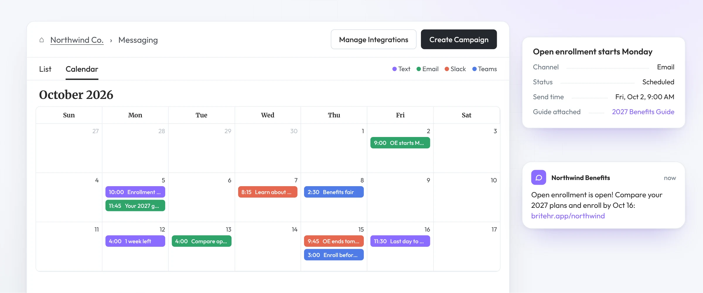Click Create Campaign button

point(459,40)
